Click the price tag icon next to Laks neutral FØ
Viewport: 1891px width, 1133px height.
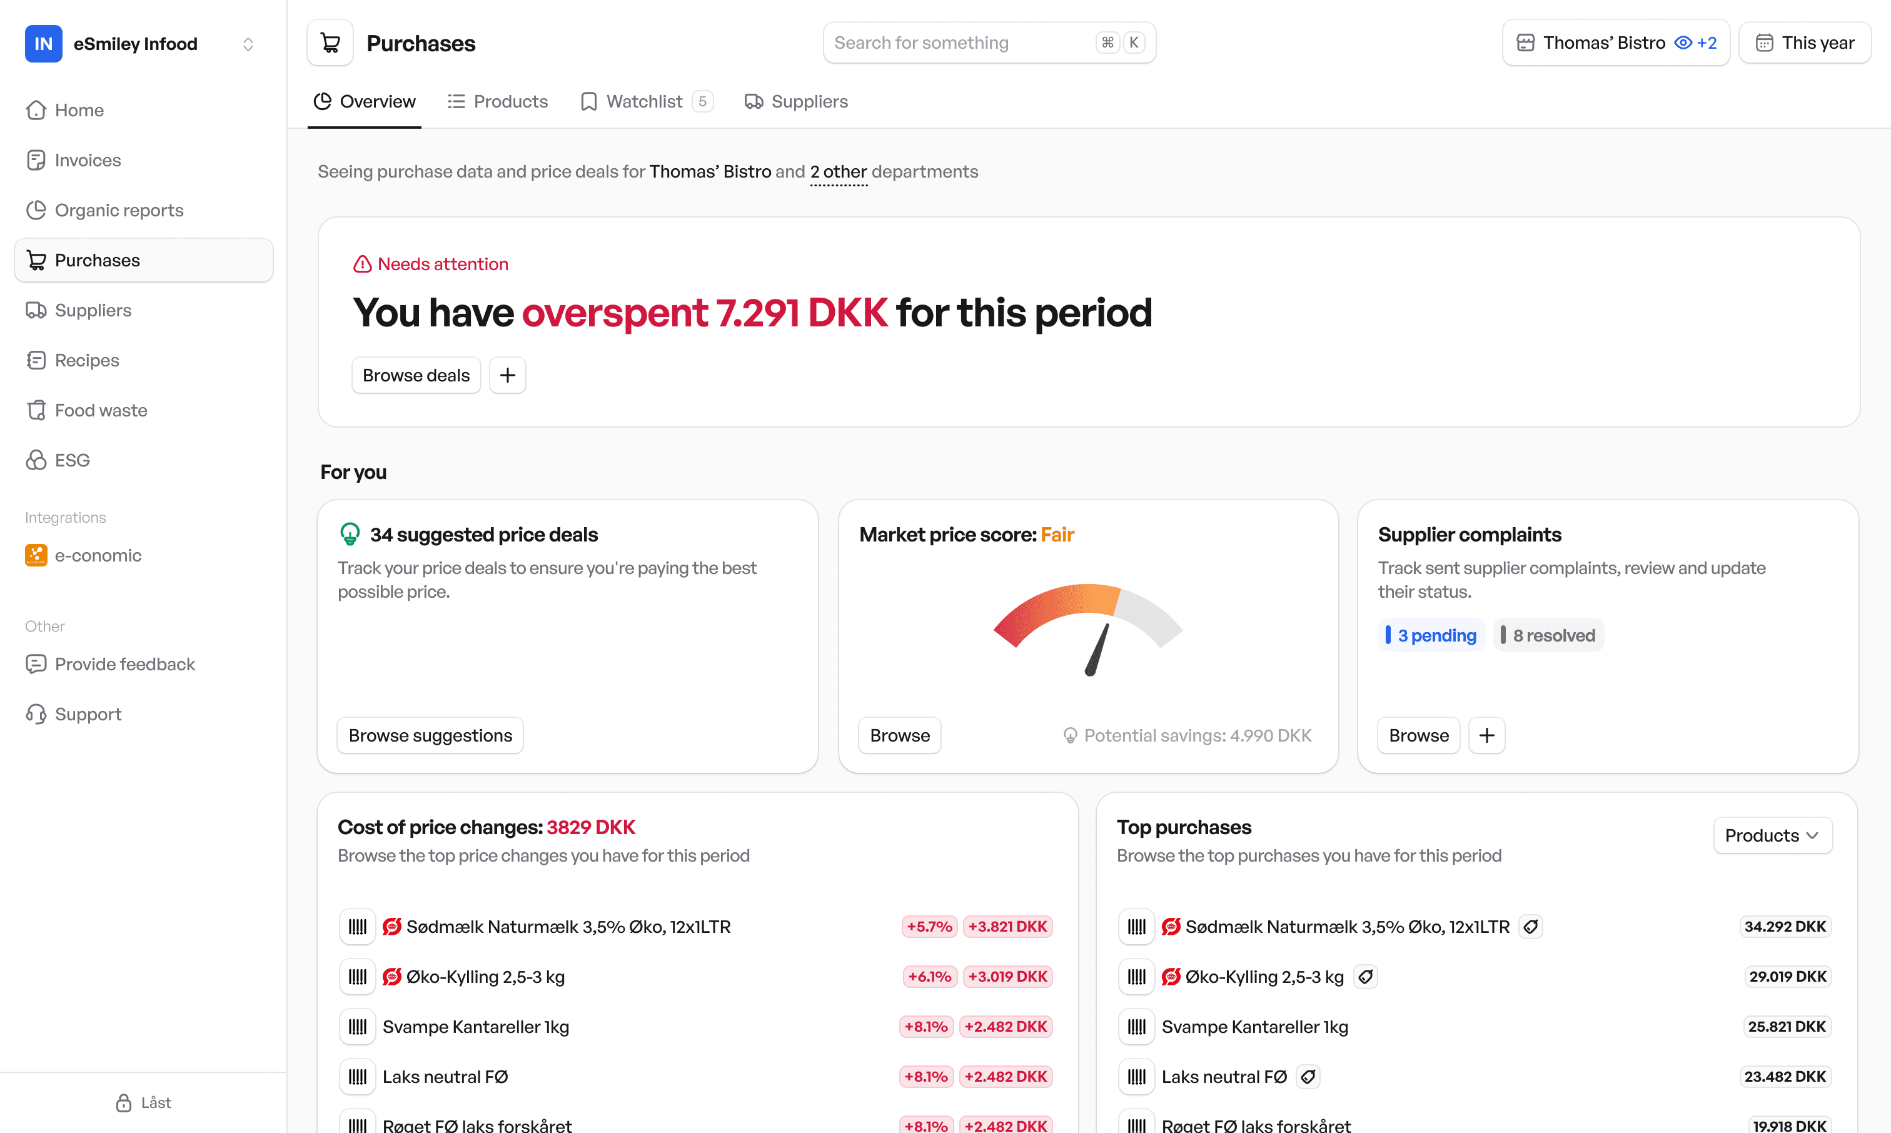(1309, 1077)
